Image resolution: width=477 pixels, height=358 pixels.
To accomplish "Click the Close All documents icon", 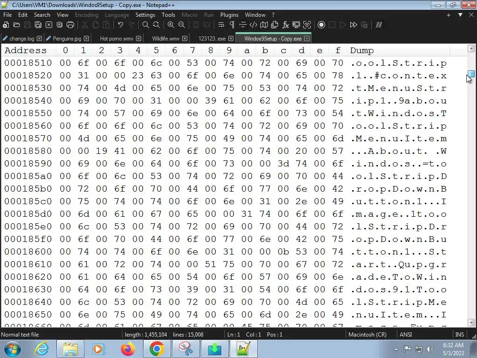I will pos(59,25).
